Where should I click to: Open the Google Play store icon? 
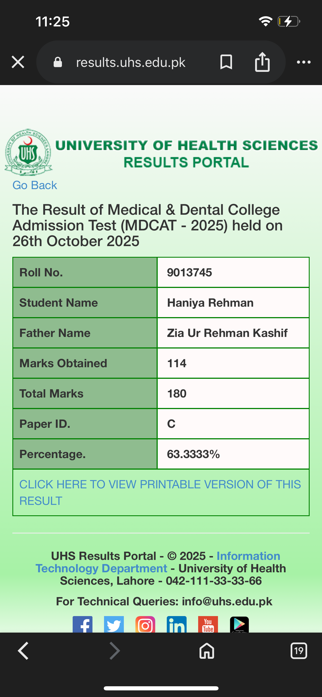239,625
